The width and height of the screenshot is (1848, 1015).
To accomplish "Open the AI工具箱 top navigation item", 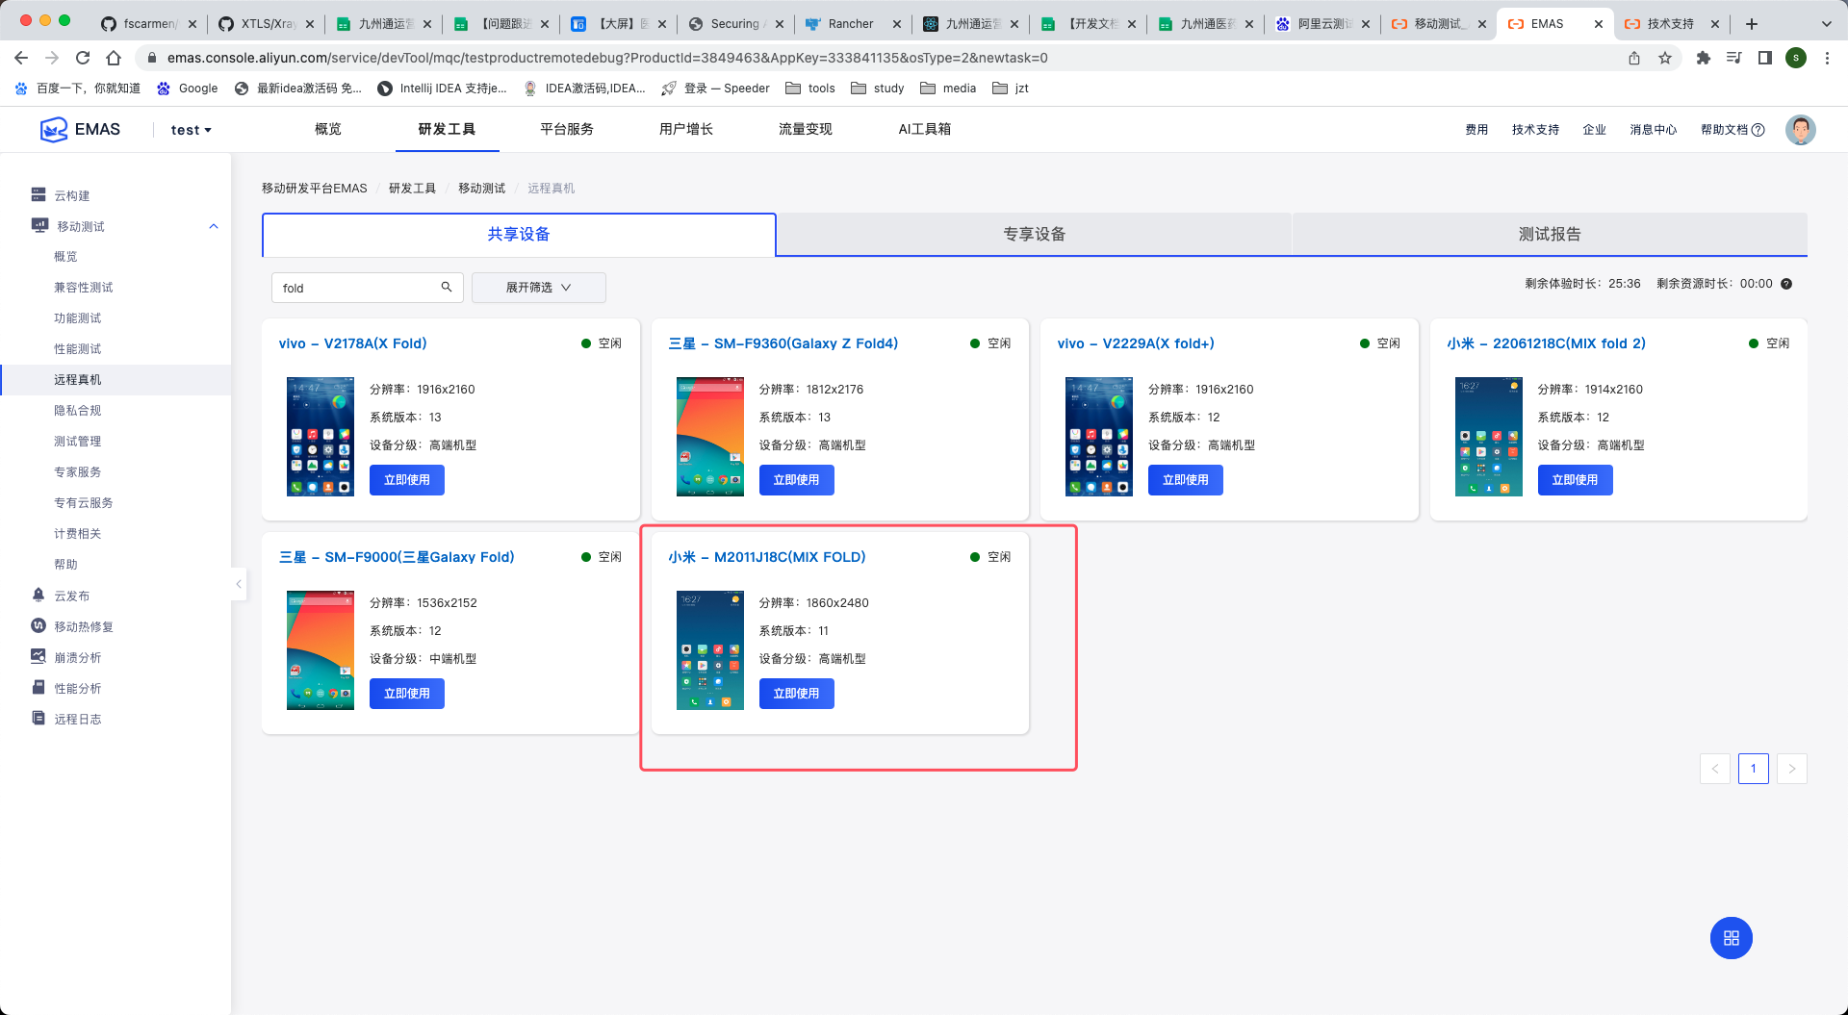I will coord(925,129).
